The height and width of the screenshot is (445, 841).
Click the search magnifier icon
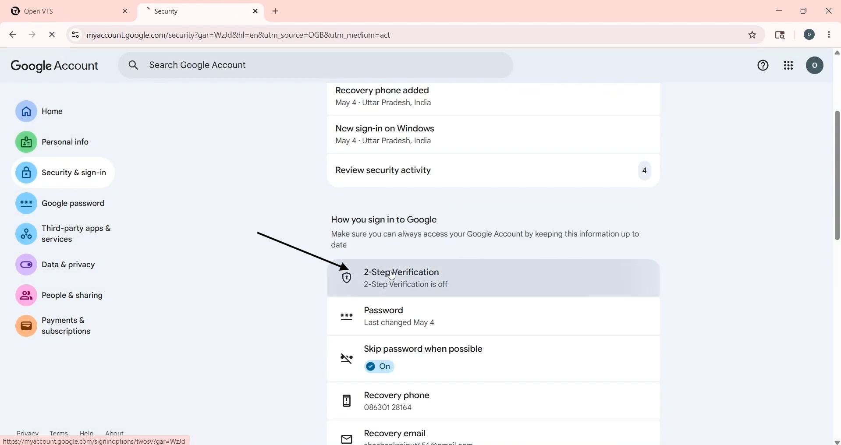pos(134,65)
